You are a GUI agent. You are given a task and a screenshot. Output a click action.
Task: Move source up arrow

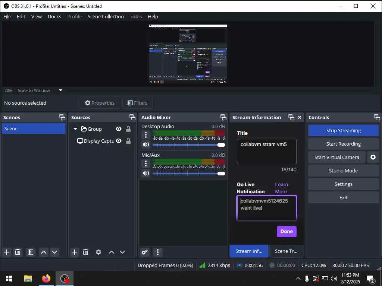[111, 252]
